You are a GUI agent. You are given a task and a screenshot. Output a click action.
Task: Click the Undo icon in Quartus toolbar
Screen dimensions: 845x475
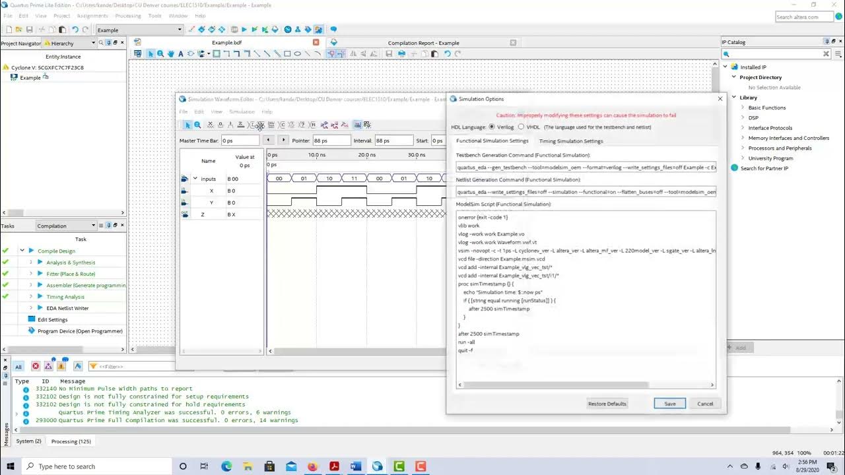click(75, 30)
